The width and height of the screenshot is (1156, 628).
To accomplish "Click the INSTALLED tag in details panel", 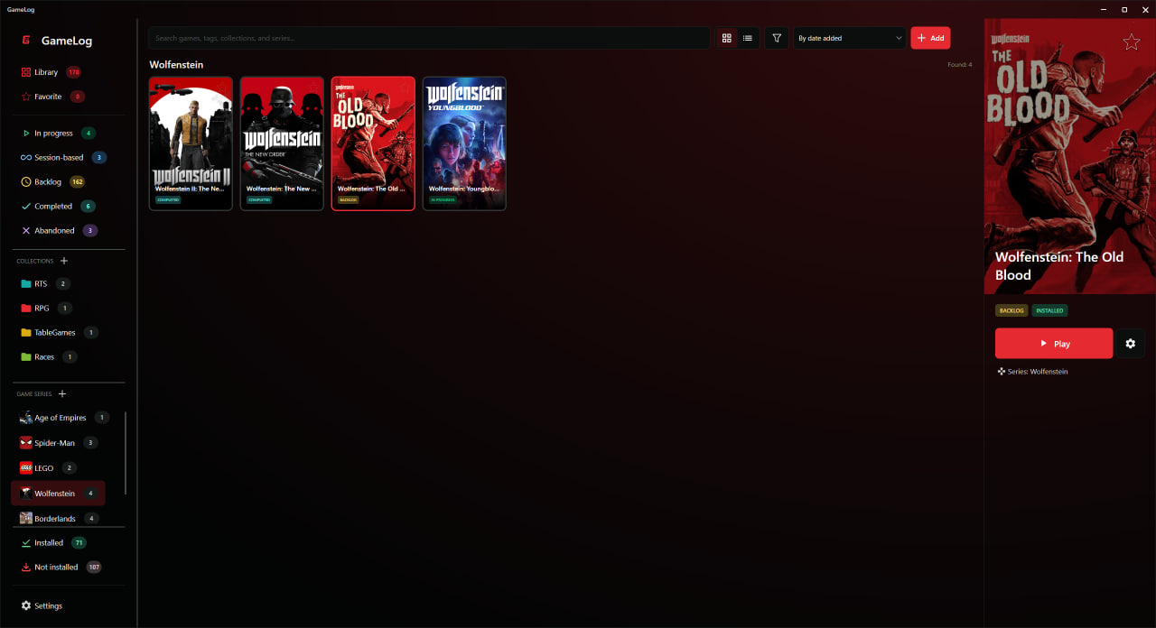I will click(1049, 310).
